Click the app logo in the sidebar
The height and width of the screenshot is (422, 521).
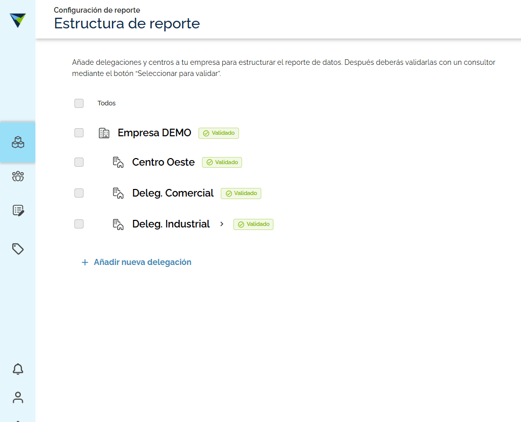click(x=18, y=20)
